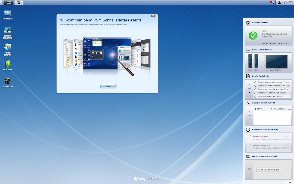The height and width of the screenshot is (184, 294).
Task: Click Start button in Schnellstartassistent
Action: (108, 86)
